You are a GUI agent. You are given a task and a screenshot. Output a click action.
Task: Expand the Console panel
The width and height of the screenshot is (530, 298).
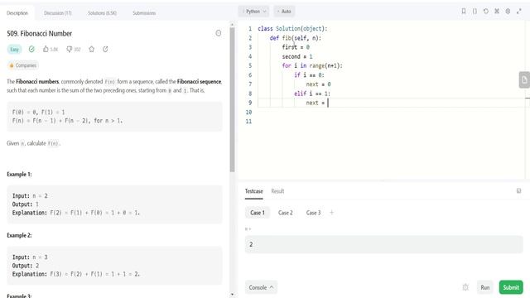[x=261, y=287]
